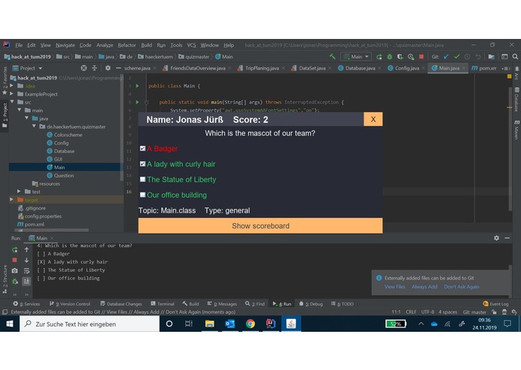Open Project panel settings gear
Screen dimensions: 521x370
tap(108, 68)
